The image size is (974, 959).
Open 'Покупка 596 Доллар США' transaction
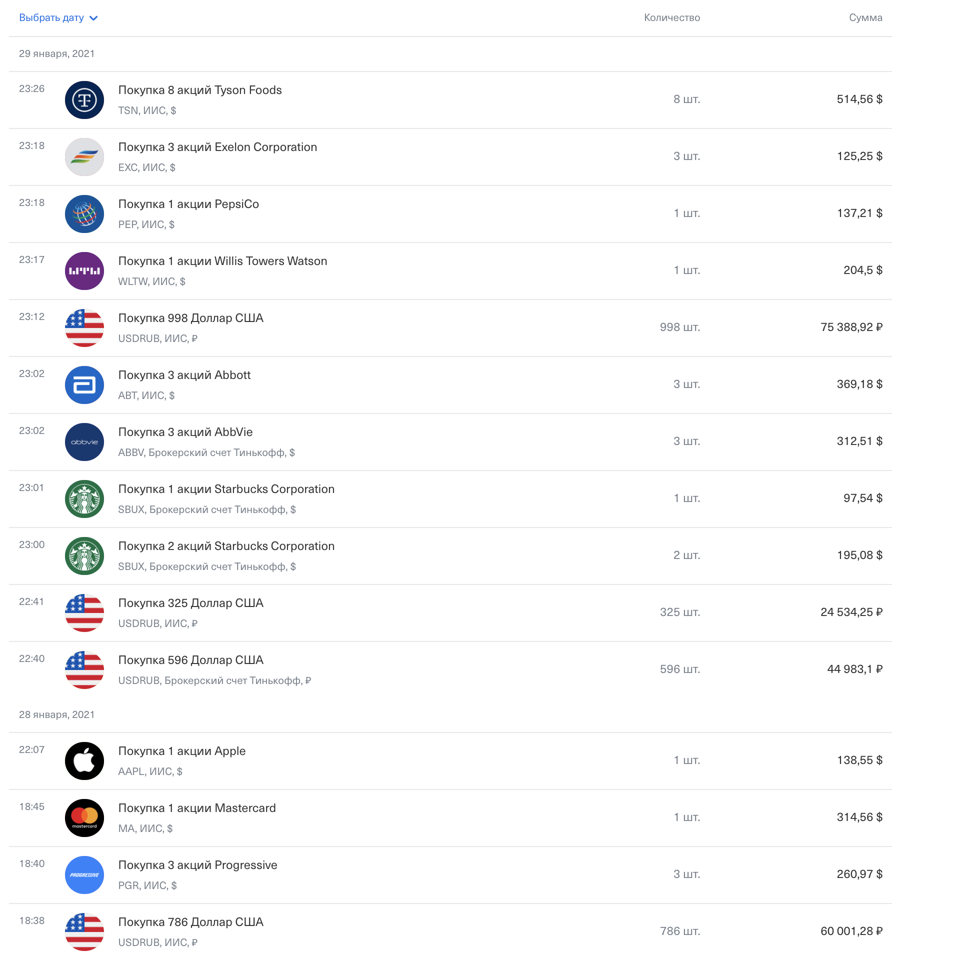coord(191,660)
